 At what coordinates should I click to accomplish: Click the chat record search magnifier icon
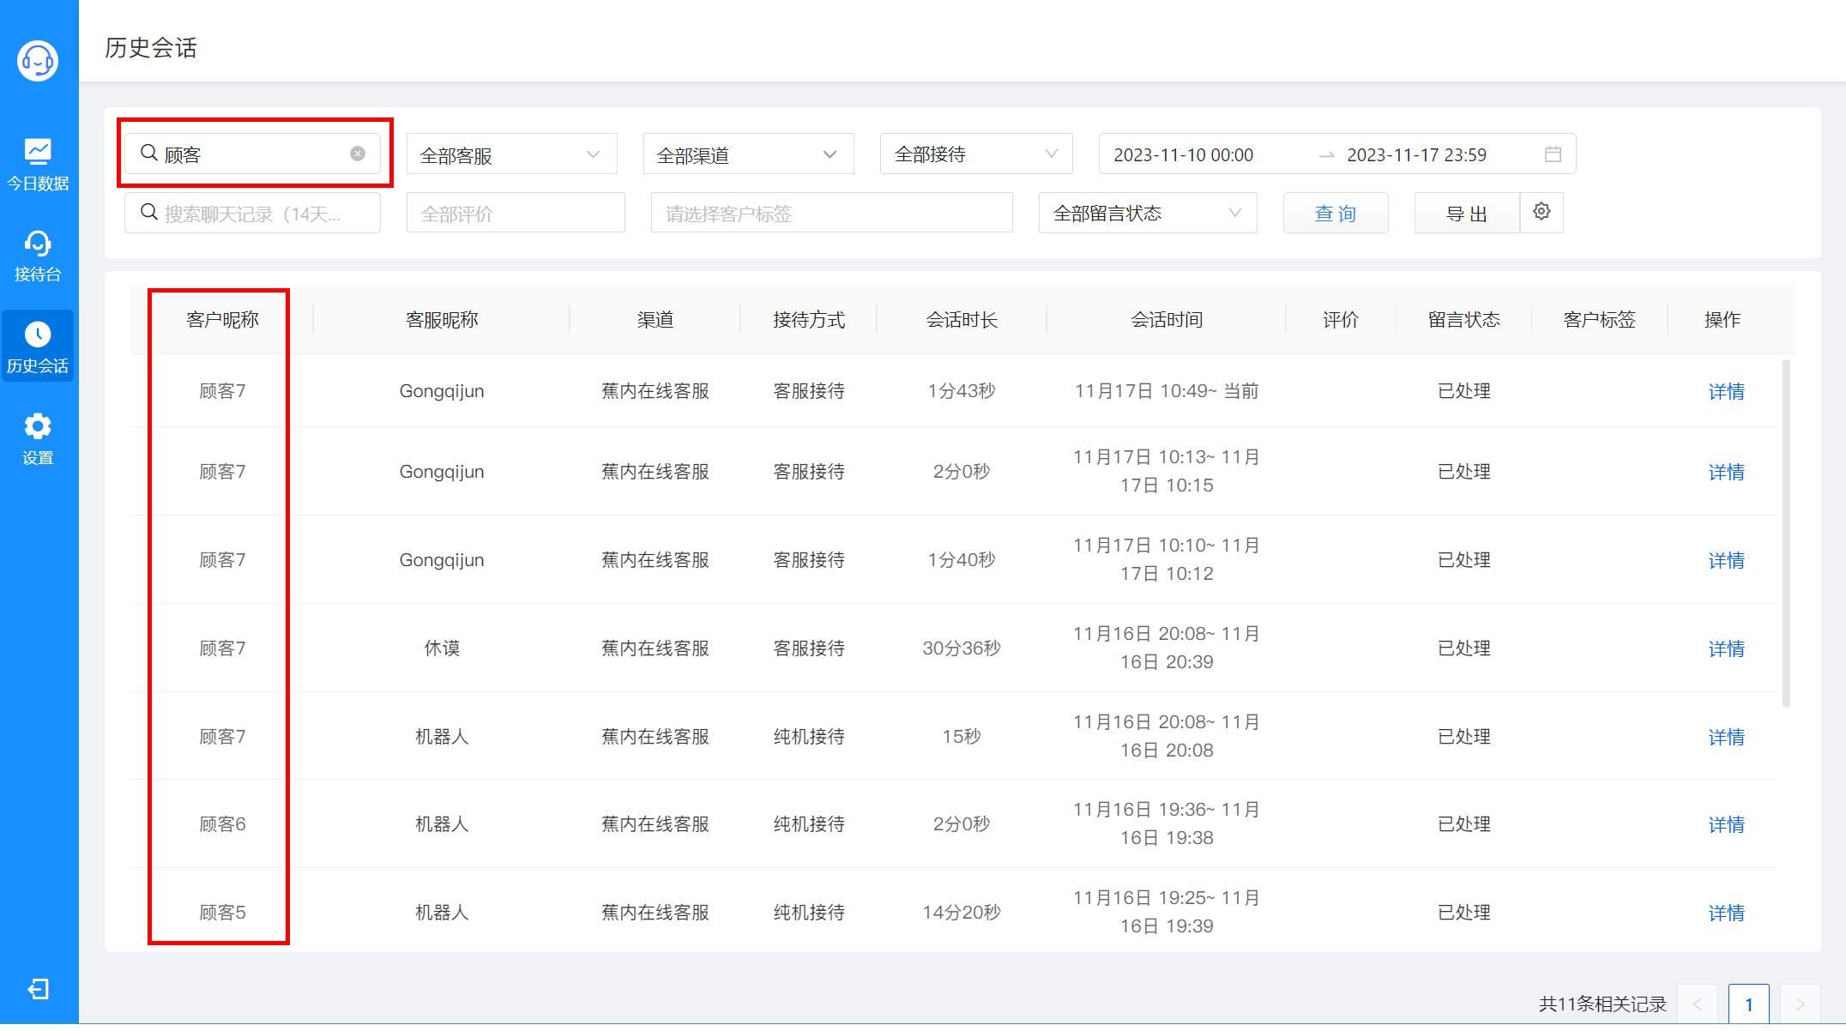[x=149, y=212]
